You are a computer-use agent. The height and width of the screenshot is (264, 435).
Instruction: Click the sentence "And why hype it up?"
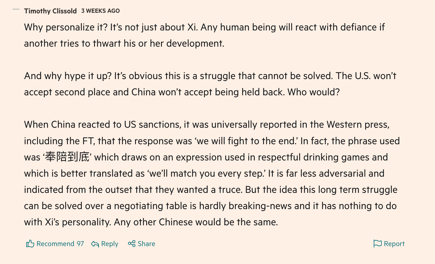[68, 76]
